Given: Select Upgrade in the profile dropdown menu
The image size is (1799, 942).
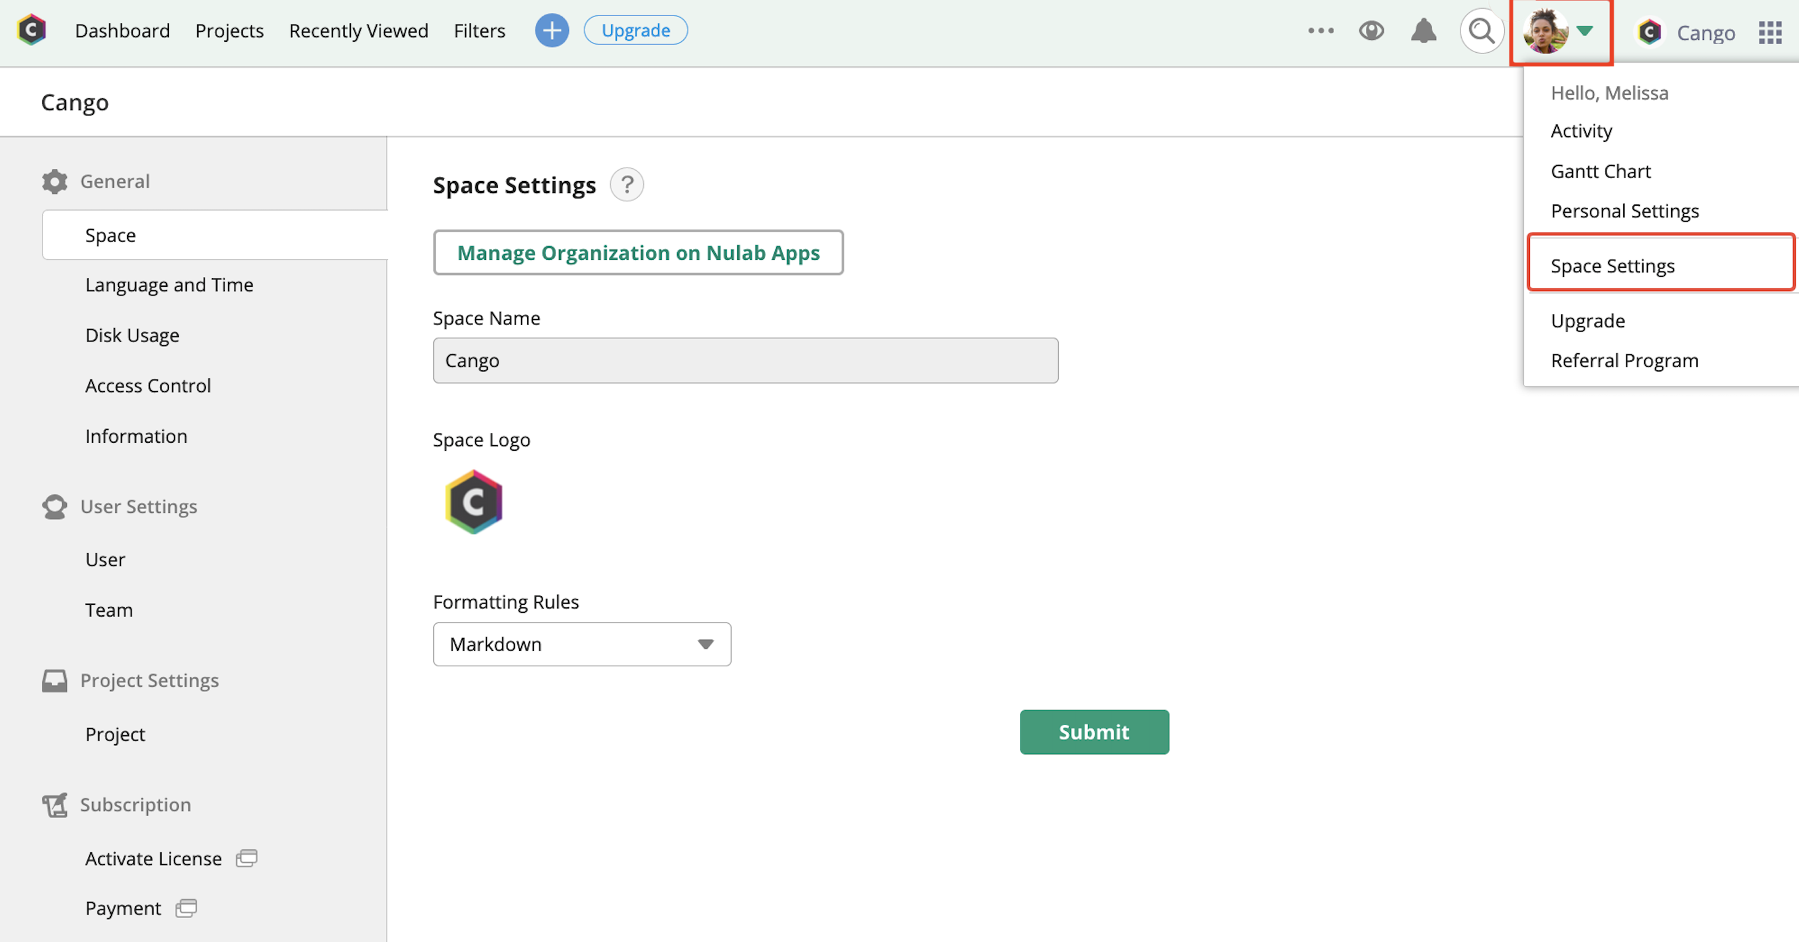Looking at the screenshot, I should (1588, 321).
